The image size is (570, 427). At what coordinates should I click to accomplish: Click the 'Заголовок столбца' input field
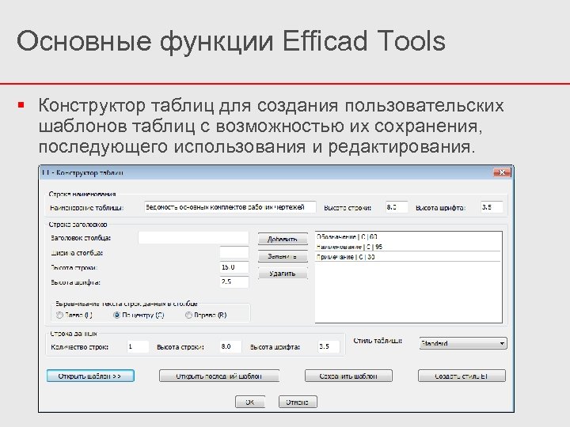pyautogui.click(x=193, y=238)
